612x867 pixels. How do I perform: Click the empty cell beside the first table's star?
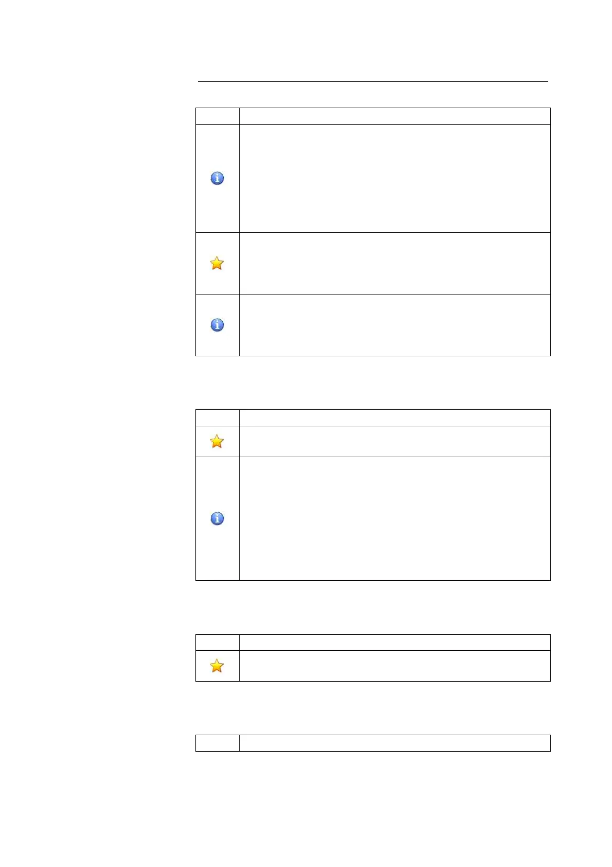(394, 263)
